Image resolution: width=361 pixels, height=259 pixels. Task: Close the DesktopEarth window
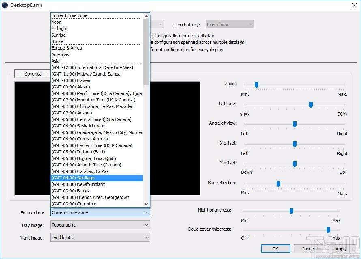coord(355,5)
